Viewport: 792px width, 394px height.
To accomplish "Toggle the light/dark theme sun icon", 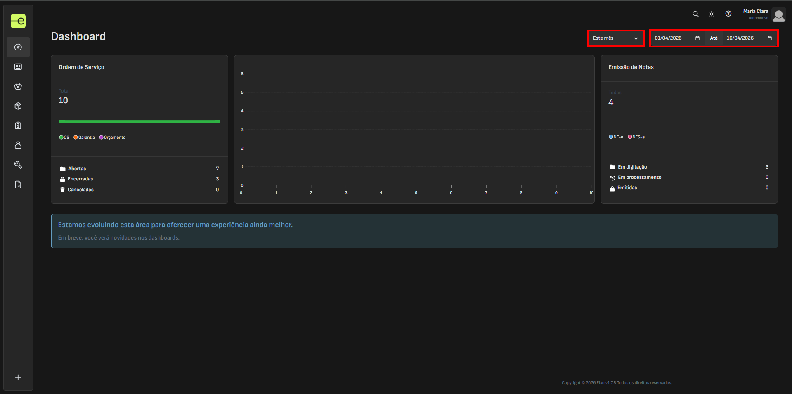I will pos(712,14).
